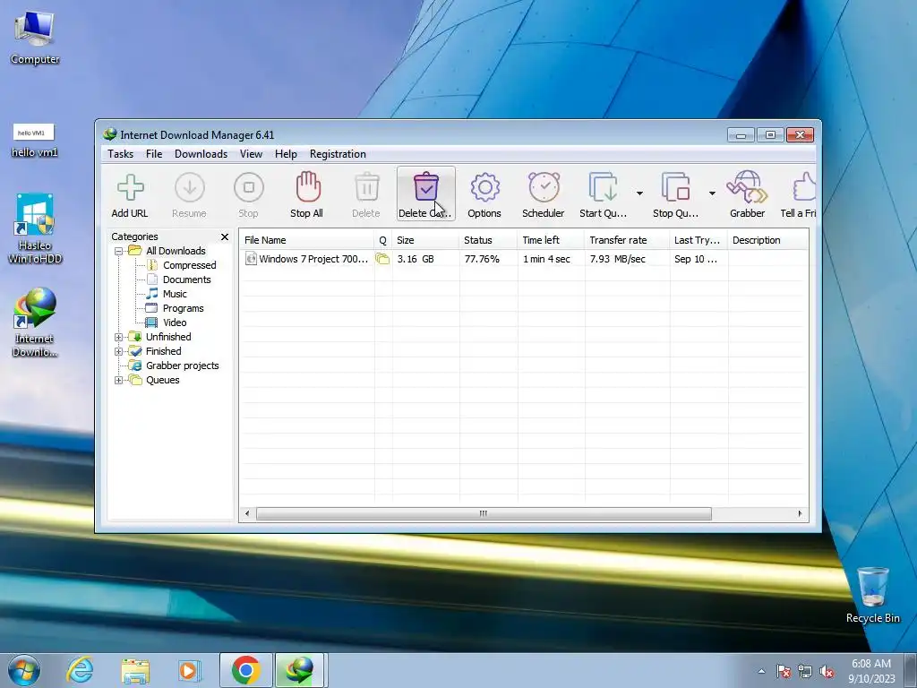The width and height of the screenshot is (917, 688).
Task: Open Chrome from the taskbar
Action: click(245, 670)
